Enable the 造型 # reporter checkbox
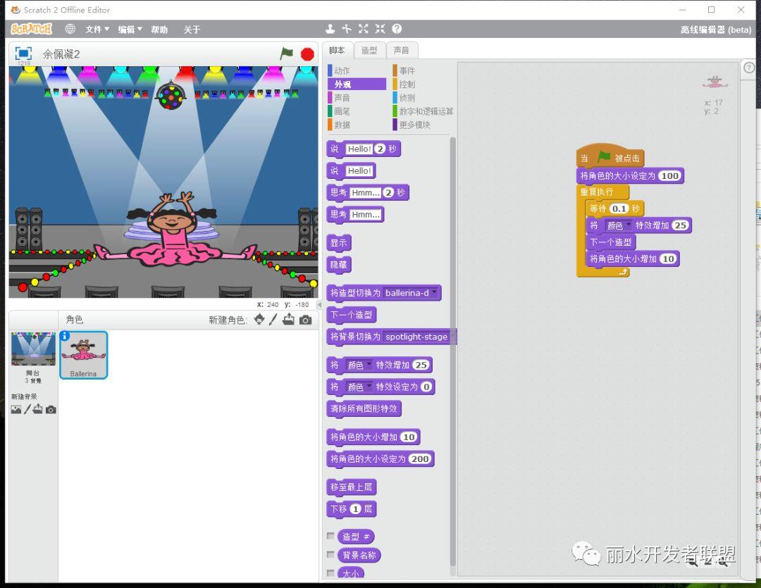This screenshot has width=761, height=588. [x=331, y=536]
